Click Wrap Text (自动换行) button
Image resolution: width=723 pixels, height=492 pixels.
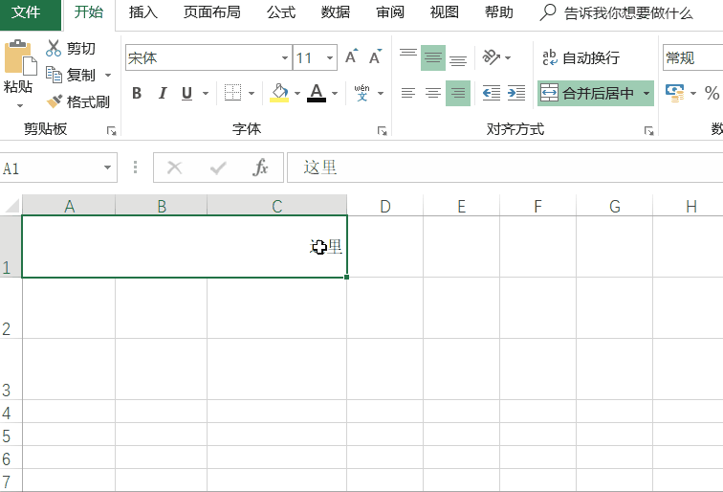(581, 57)
